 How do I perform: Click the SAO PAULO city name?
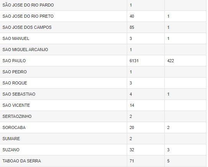coord(14,61)
